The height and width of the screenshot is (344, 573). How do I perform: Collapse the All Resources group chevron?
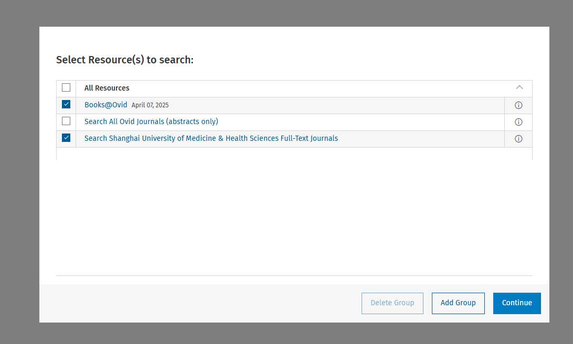(x=519, y=88)
